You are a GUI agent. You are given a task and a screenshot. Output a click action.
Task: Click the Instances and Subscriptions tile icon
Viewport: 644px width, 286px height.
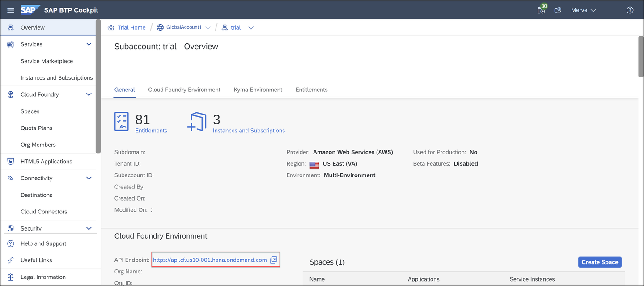pos(197,122)
